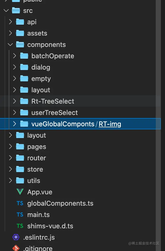The height and width of the screenshot is (251, 165).
Task: Expand the vueGlobalComponts folder chevron
Action: click(x=14, y=124)
